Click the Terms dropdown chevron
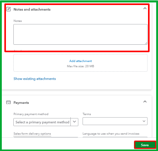The width and height of the screenshot is (158, 151). 144,121
